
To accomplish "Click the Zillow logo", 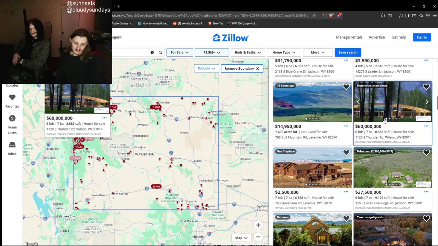I will (231, 38).
